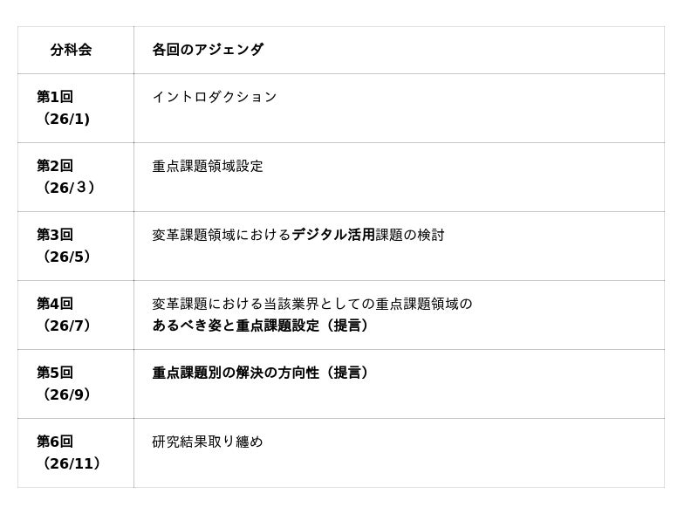Click the 分科会 column header cell
Screen dimensions: 698x514
pyautogui.click(x=71, y=50)
